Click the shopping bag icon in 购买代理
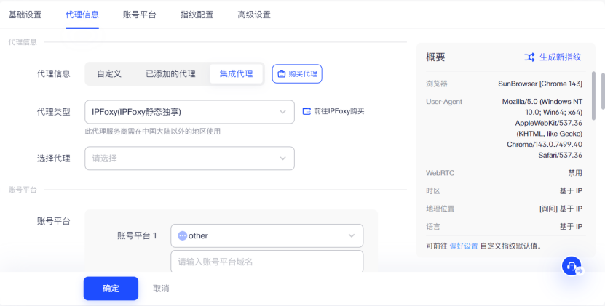Viewport: 605px width, 306px height. point(281,73)
